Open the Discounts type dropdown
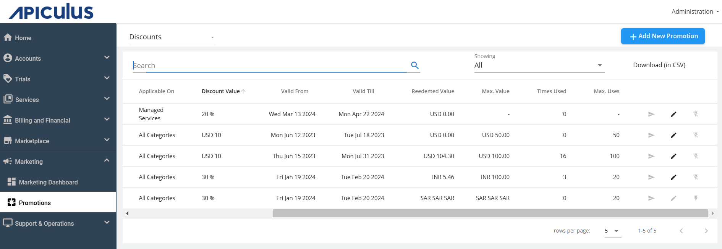The image size is (722, 249). [172, 37]
